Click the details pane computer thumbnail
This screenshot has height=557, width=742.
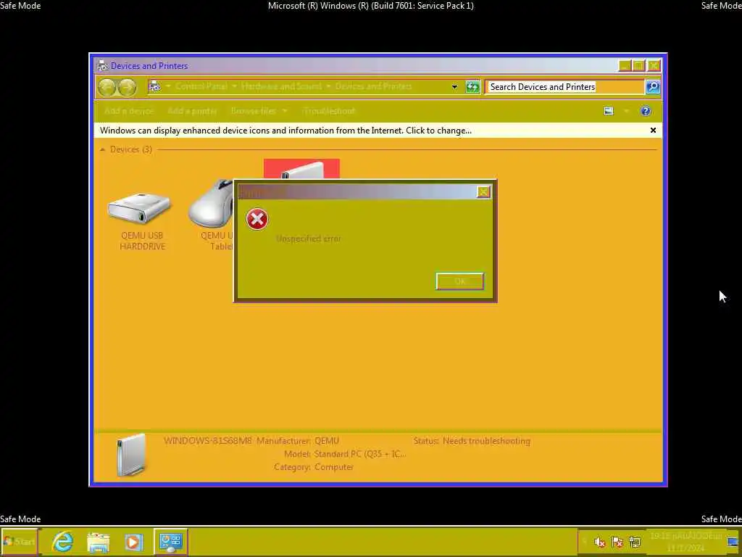pos(131,455)
